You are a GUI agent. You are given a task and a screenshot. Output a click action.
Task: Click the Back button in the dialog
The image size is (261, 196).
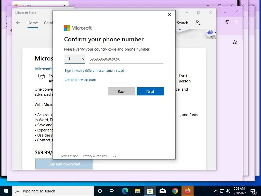(x=122, y=91)
